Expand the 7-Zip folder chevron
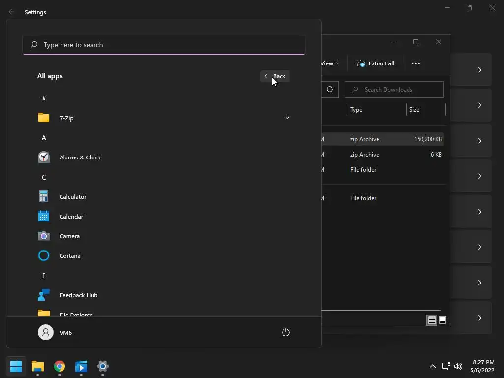The width and height of the screenshot is (504, 378). pos(287,118)
